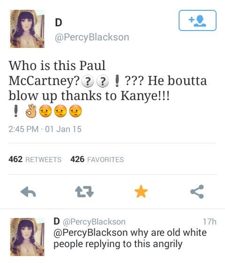This screenshot has width=225, height=264.
Task: Open the 17h timestamp on the reply
Action: click(x=210, y=222)
